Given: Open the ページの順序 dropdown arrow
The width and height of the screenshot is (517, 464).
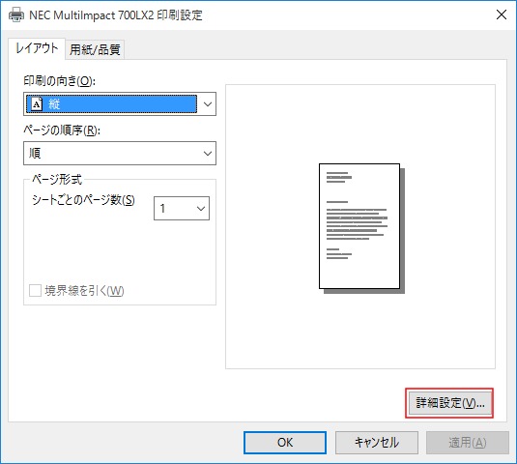Looking at the screenshot, I should (208, 154).
